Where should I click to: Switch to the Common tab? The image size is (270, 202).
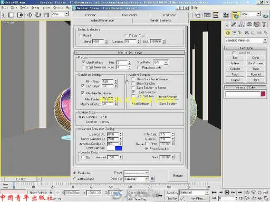point(90,15)
